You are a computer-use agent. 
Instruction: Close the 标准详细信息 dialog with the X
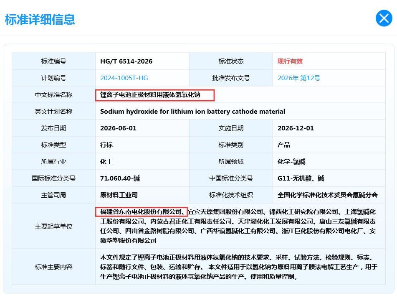pyautogui.click(x=384, y=18)
